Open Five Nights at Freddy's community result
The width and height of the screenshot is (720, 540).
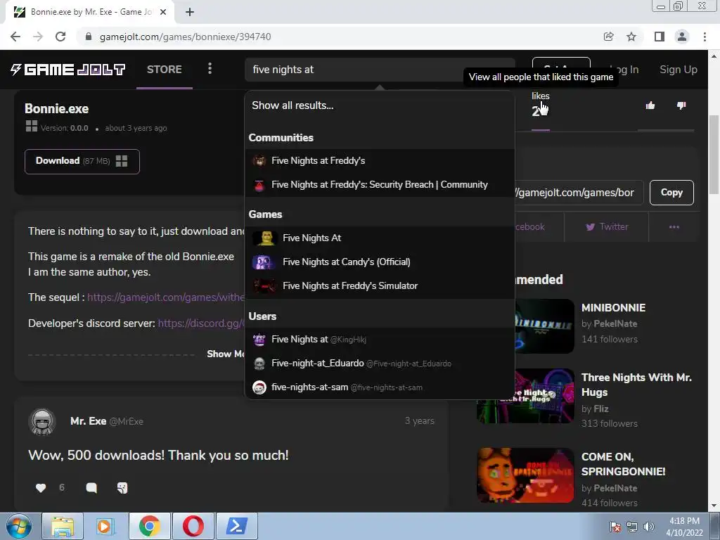point(379,161)
